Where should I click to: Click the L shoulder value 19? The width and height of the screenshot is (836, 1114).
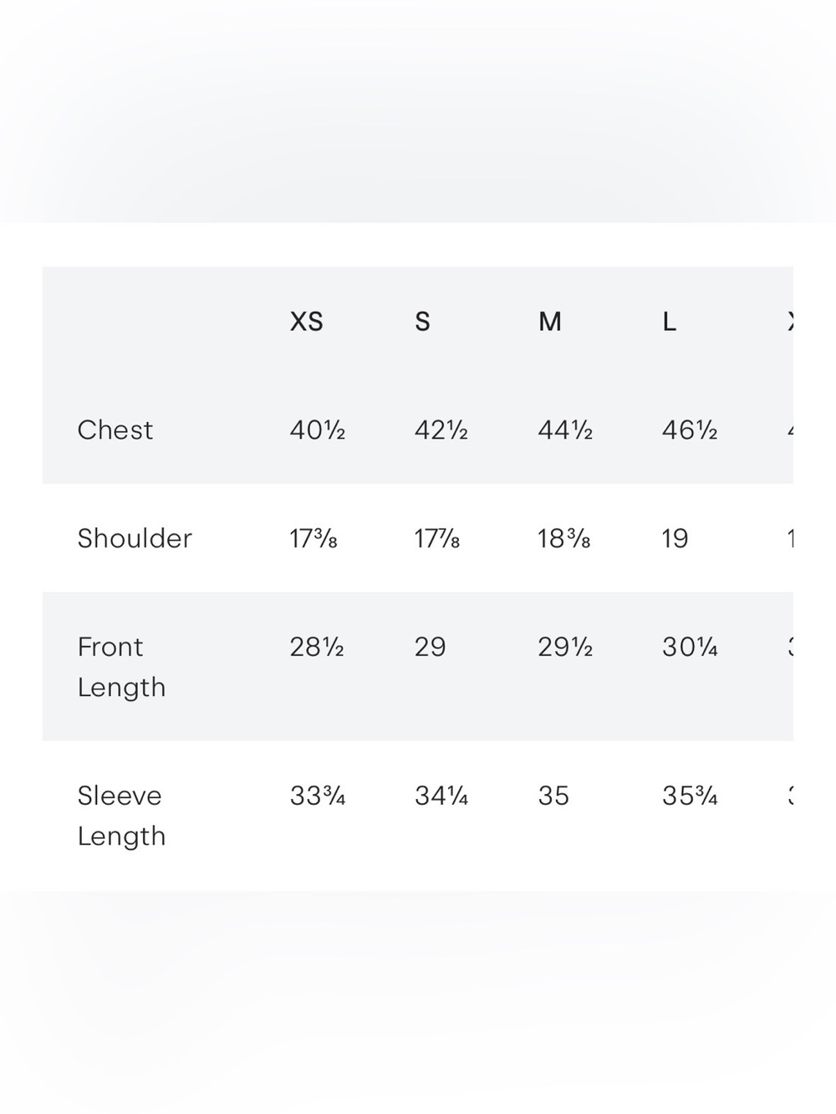[x=675, y=539]
